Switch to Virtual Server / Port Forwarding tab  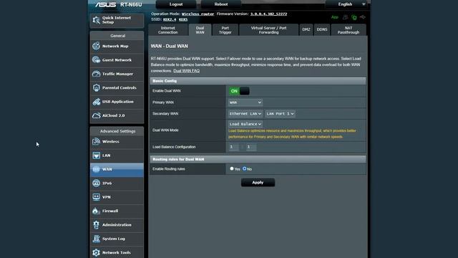pos(269,30)
